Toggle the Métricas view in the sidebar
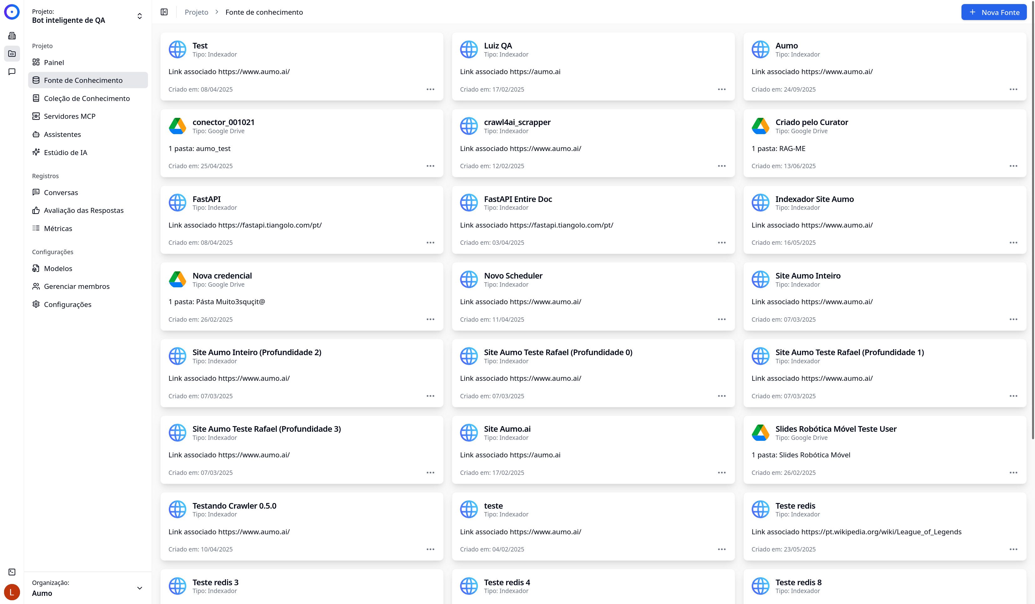 click(58, 228)
